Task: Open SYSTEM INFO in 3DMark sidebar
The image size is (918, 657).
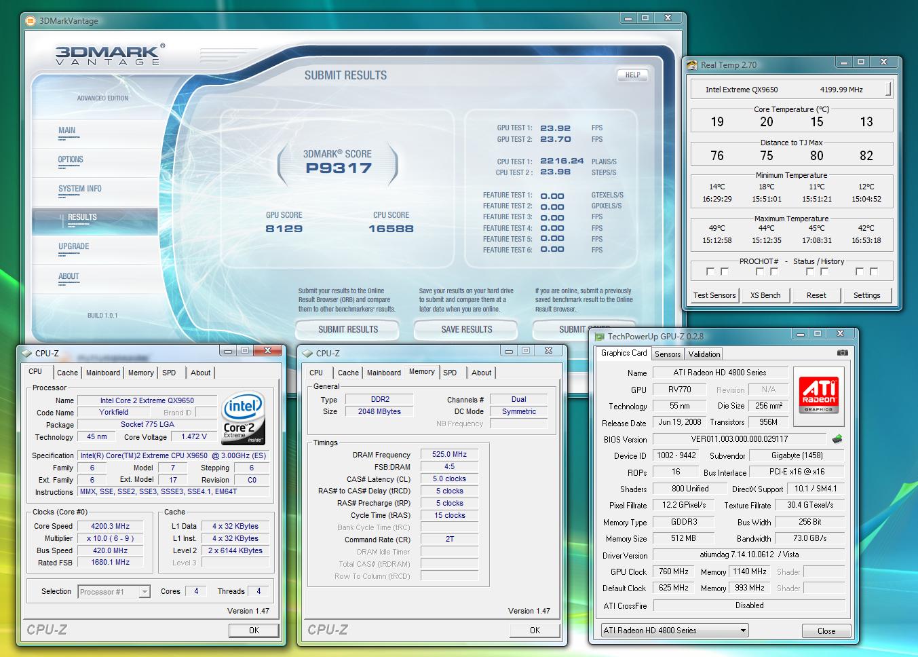Action: [80, 189]
